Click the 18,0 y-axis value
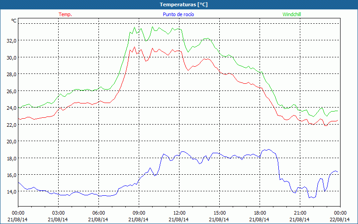 12,159
